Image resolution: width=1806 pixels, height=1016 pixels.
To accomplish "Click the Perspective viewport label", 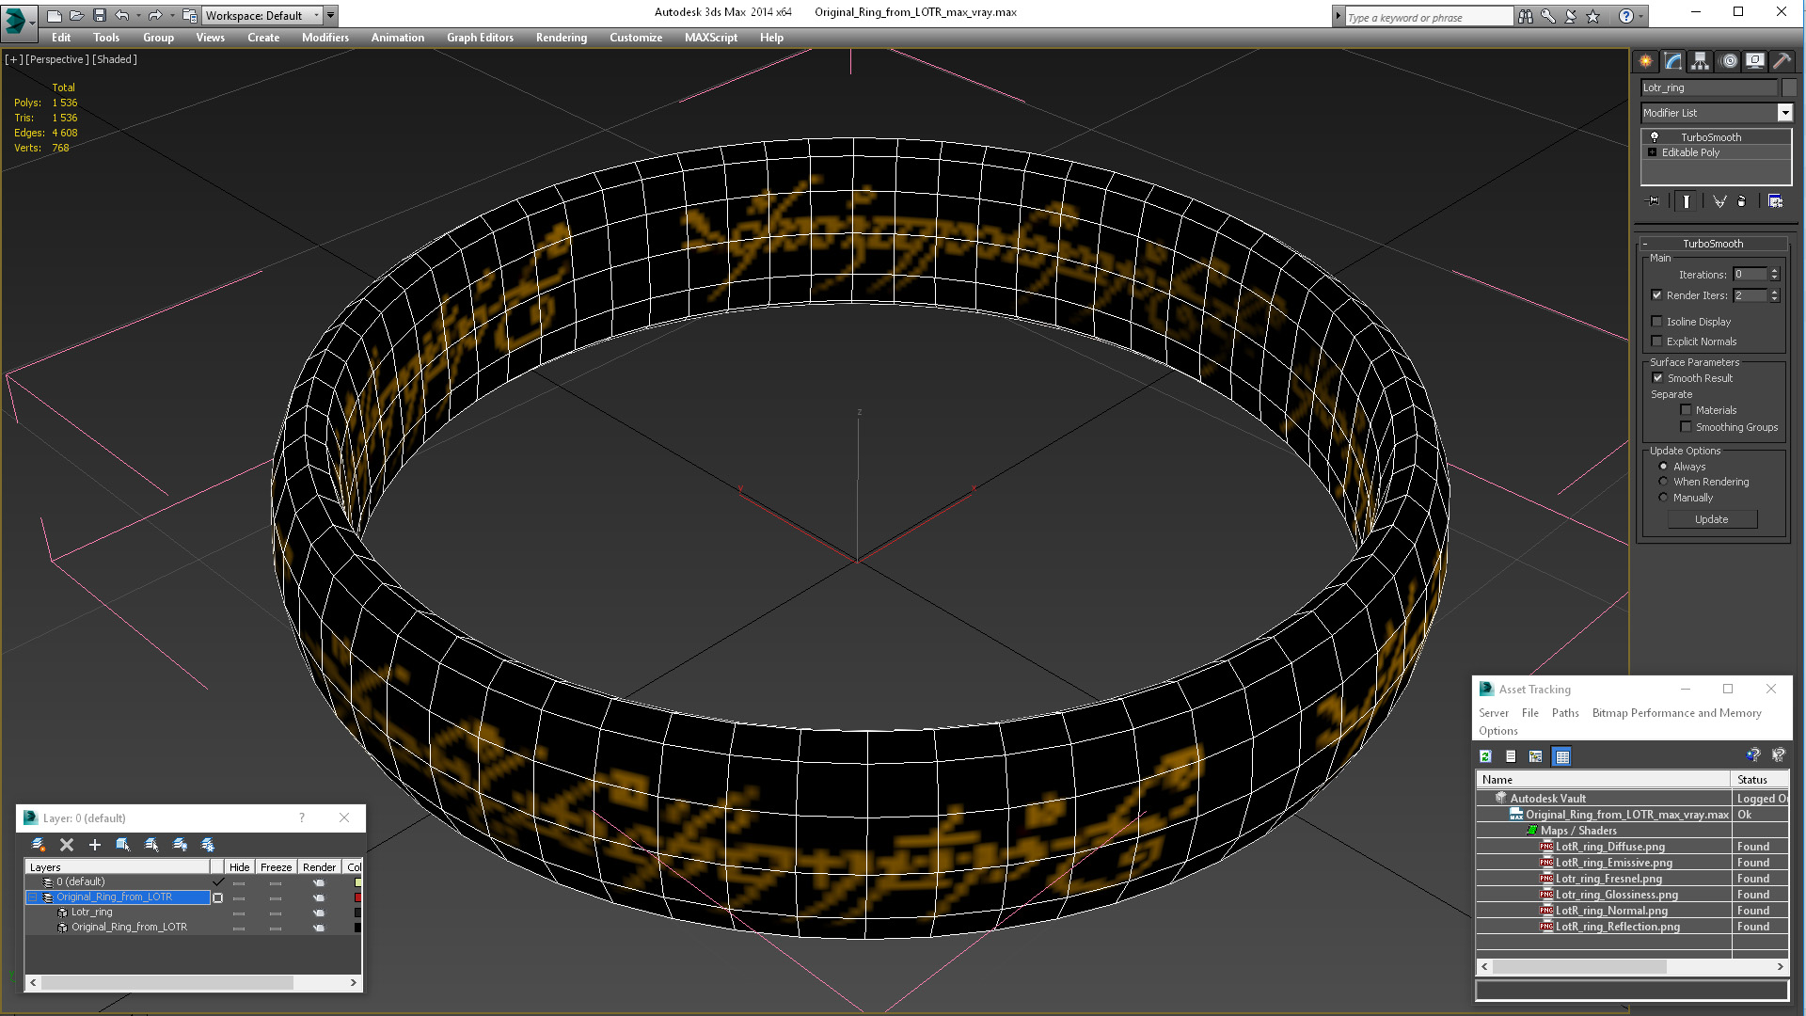I will [x=57, y=59].
